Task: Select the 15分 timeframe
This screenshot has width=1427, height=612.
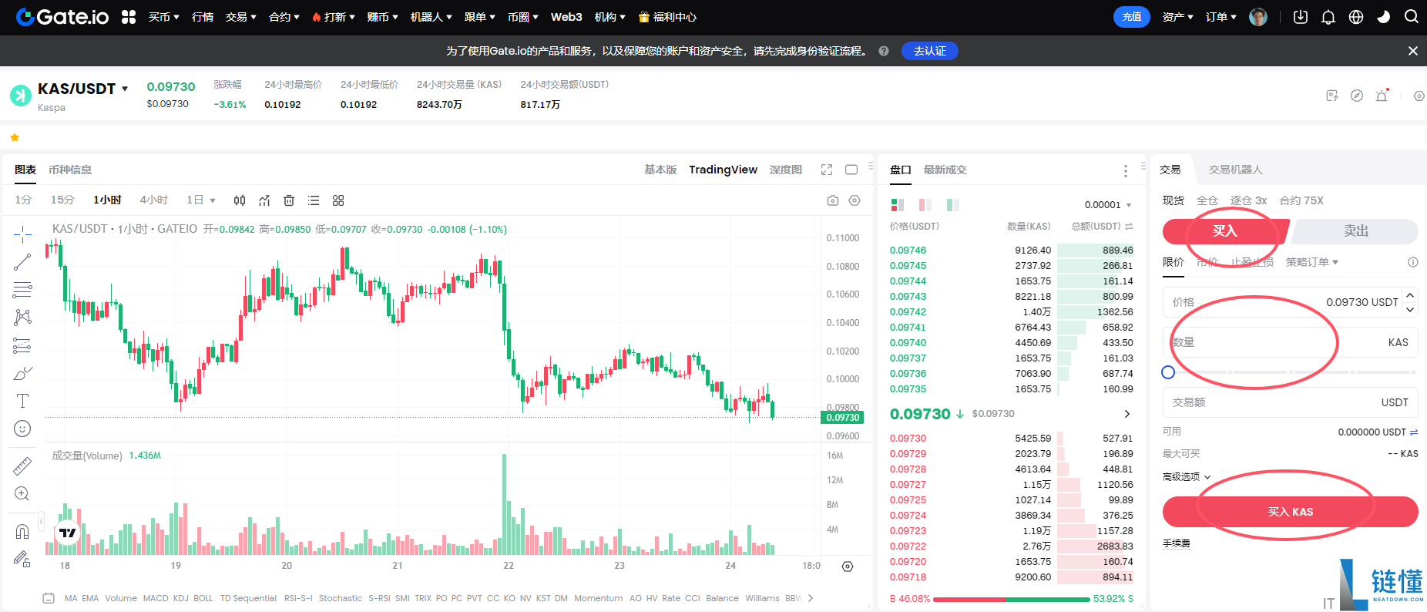Action: point(62,200)
